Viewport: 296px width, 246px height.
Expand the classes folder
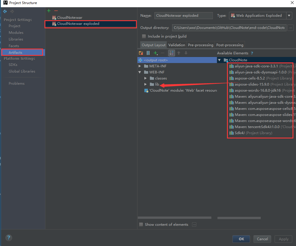(x=146, y=78)
